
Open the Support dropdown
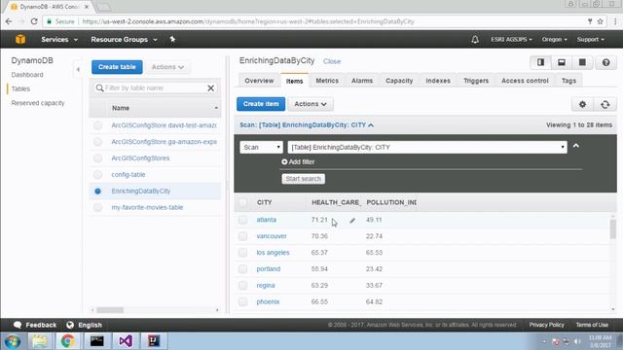(x=591, y=39)
